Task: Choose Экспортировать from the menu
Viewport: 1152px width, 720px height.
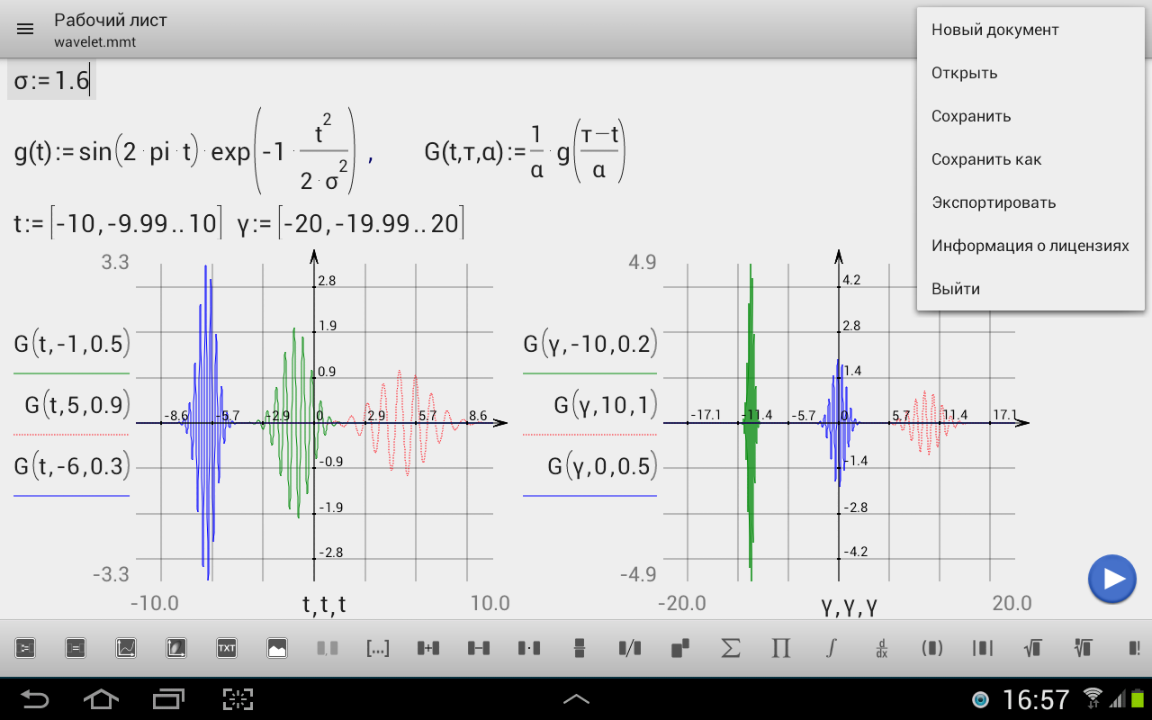Action: pos(1030,202)
